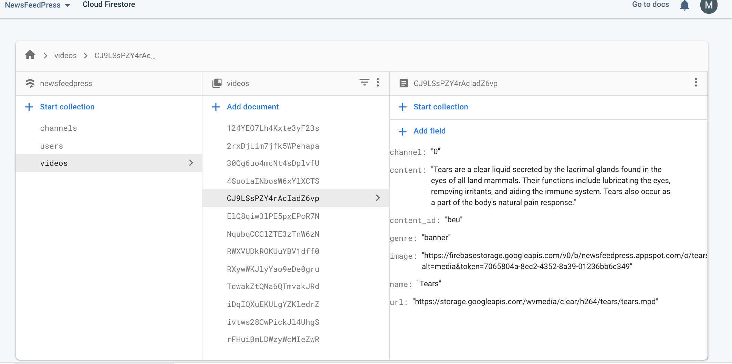732x364 pixels.
Task: Click the channel field value "0"
Action: point(436,151)
